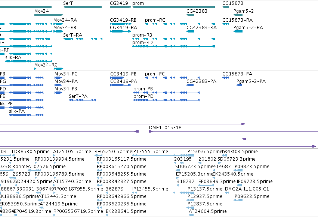This screenshot has height=217, width=318.
Task: Click the IP09623.5prime label
Action: point(251,196)
